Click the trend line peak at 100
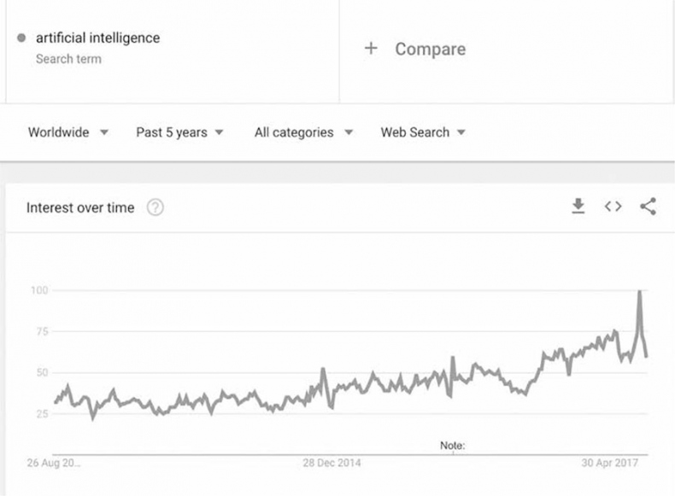 pyautogui.click(x=639, y=292)
